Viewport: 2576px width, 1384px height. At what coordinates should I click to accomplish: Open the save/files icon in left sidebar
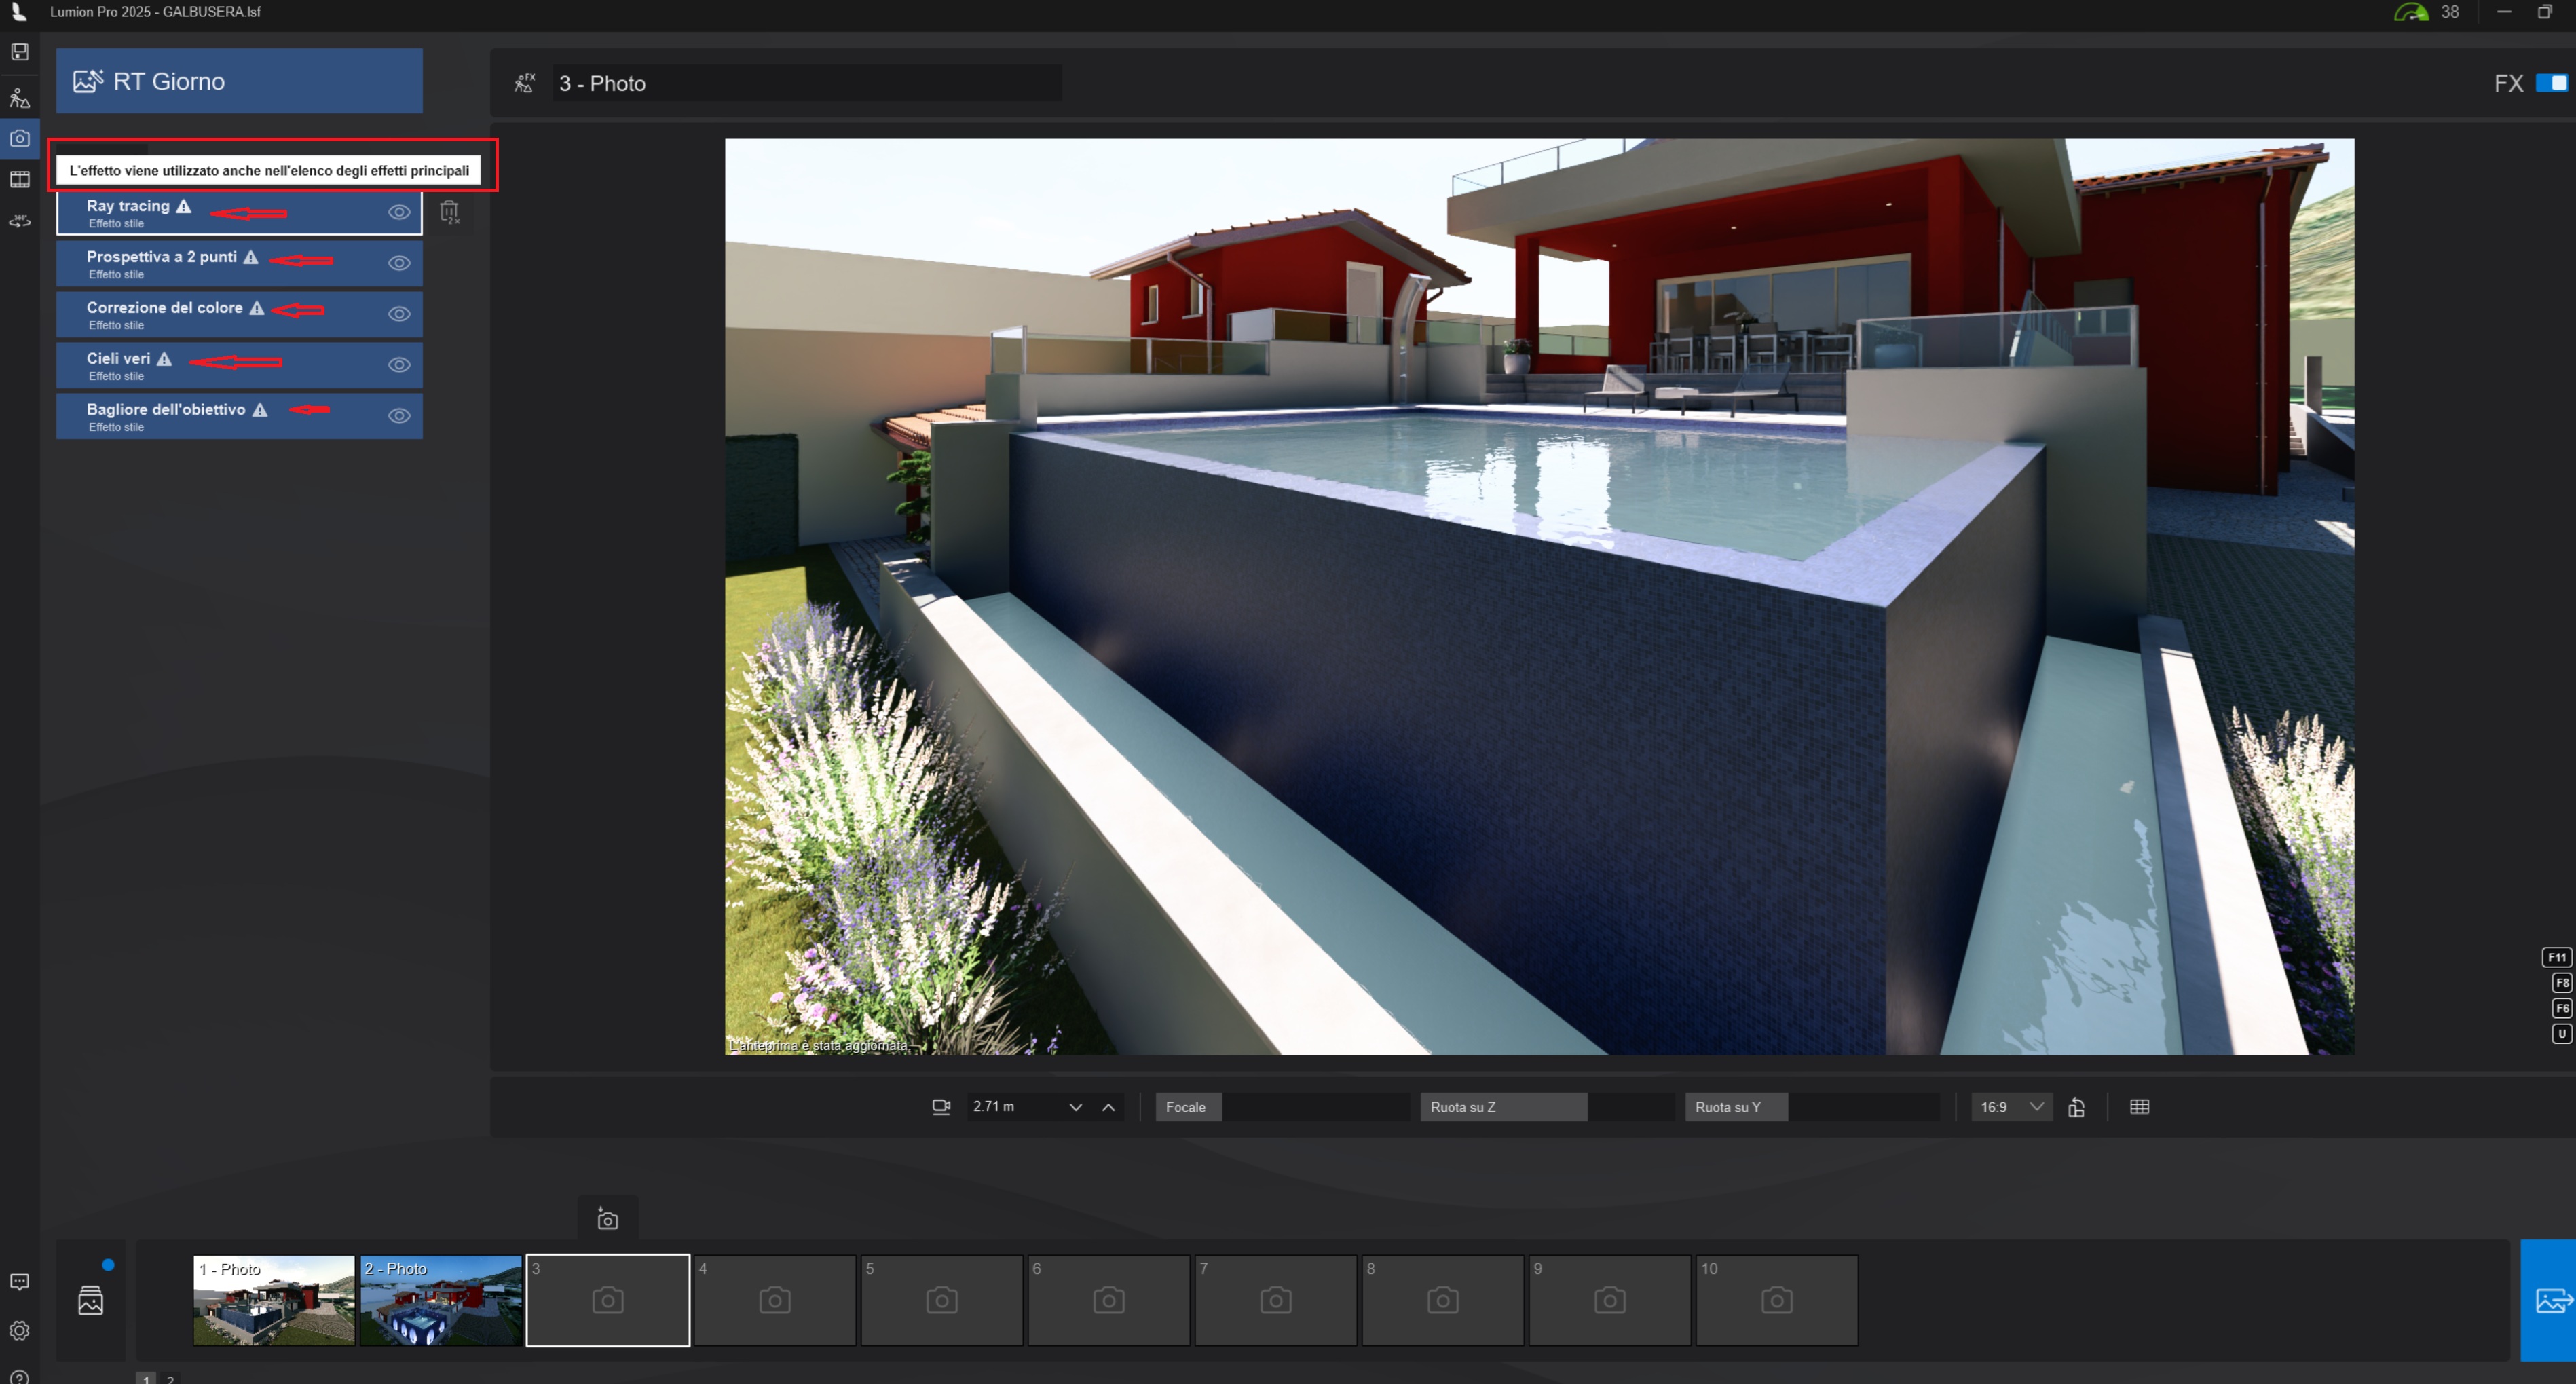pos(19,52)
